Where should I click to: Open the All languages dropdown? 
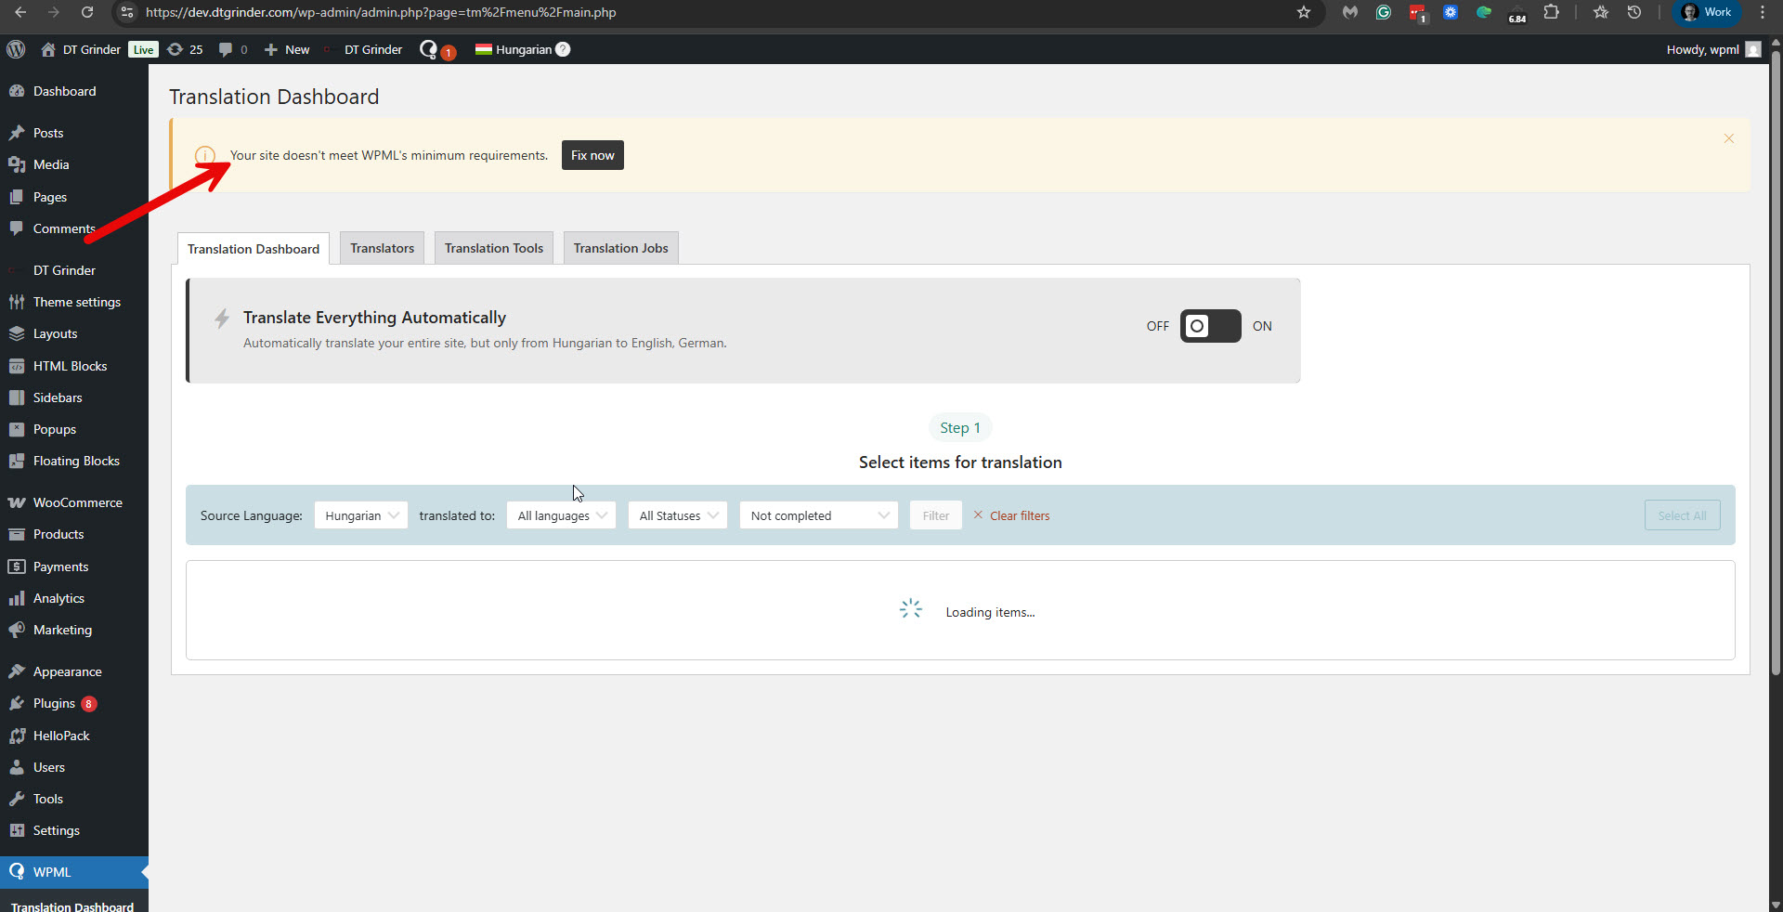(561, 515)
